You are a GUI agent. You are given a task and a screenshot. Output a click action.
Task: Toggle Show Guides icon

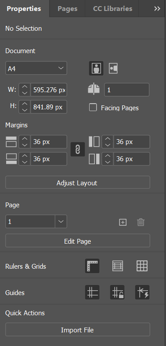92,292
